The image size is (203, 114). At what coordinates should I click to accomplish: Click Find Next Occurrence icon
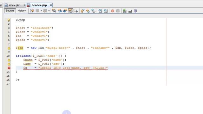coord(65,11)
